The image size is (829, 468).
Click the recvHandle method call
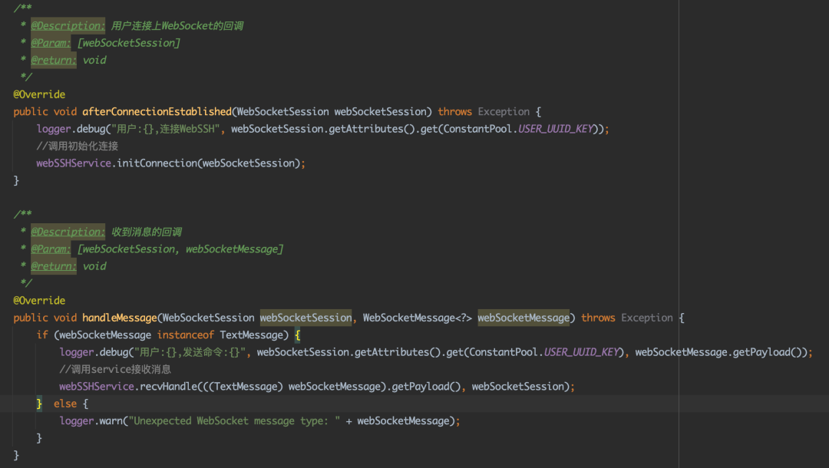(168, 386)
